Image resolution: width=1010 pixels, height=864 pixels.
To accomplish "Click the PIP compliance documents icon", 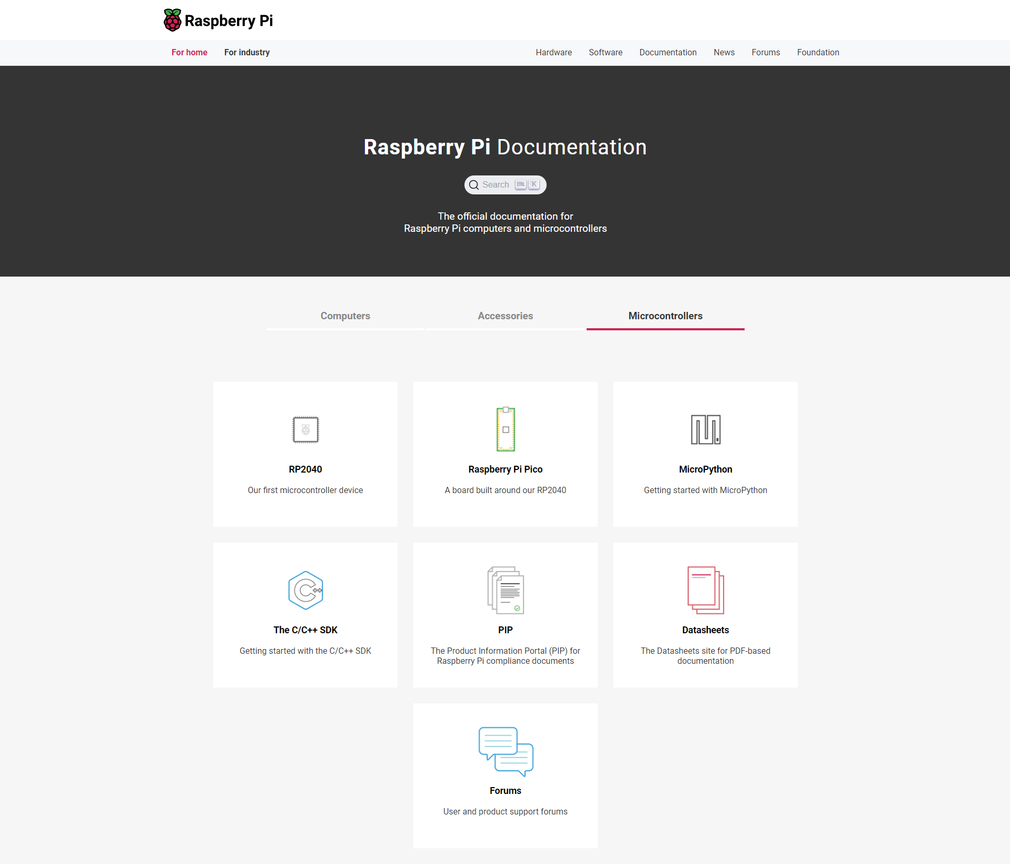I will pos(506,590).
